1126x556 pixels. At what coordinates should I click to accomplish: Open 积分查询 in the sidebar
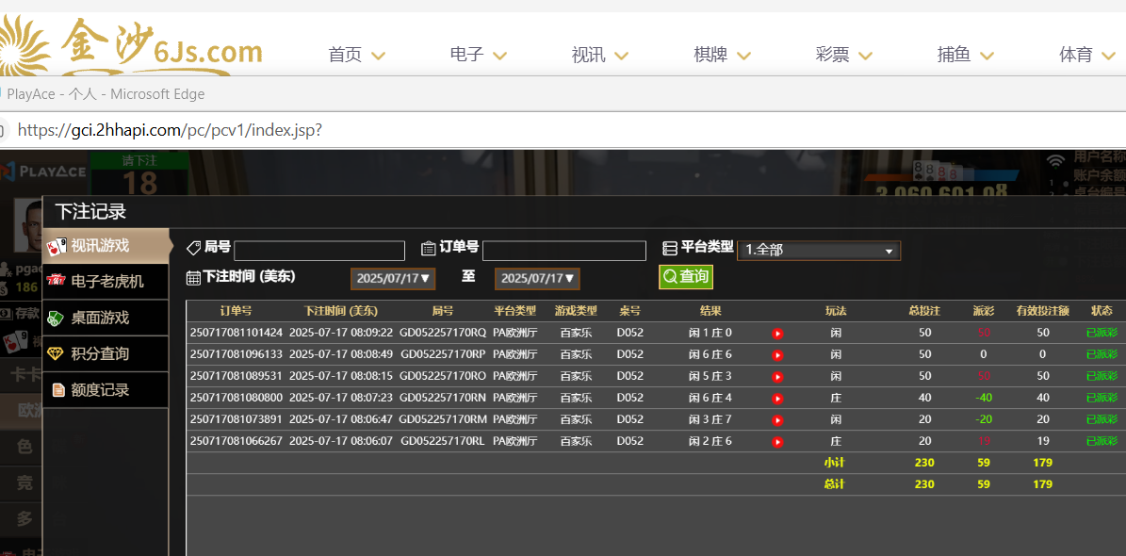[100, 353]
